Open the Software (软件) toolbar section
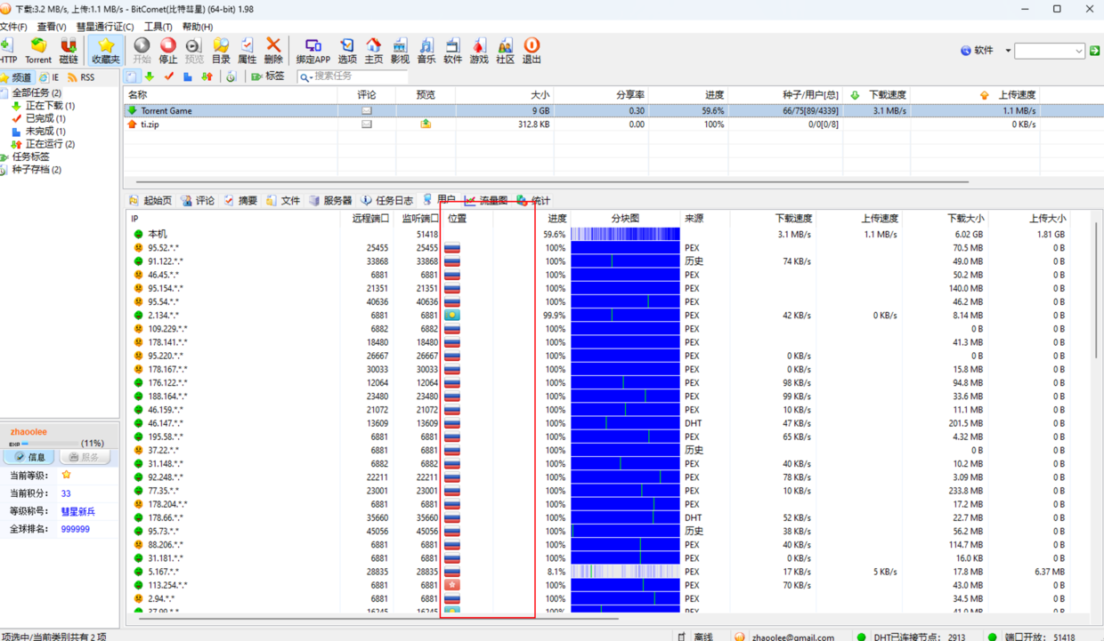The image size is (1104, 641). (452, 50)
